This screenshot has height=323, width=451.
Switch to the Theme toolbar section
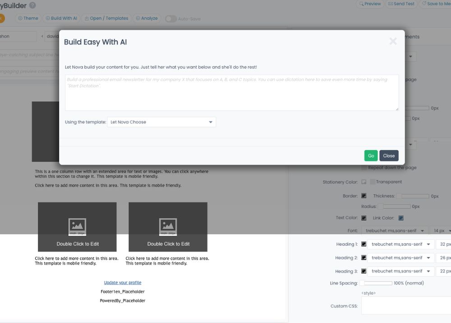point(28,18)
